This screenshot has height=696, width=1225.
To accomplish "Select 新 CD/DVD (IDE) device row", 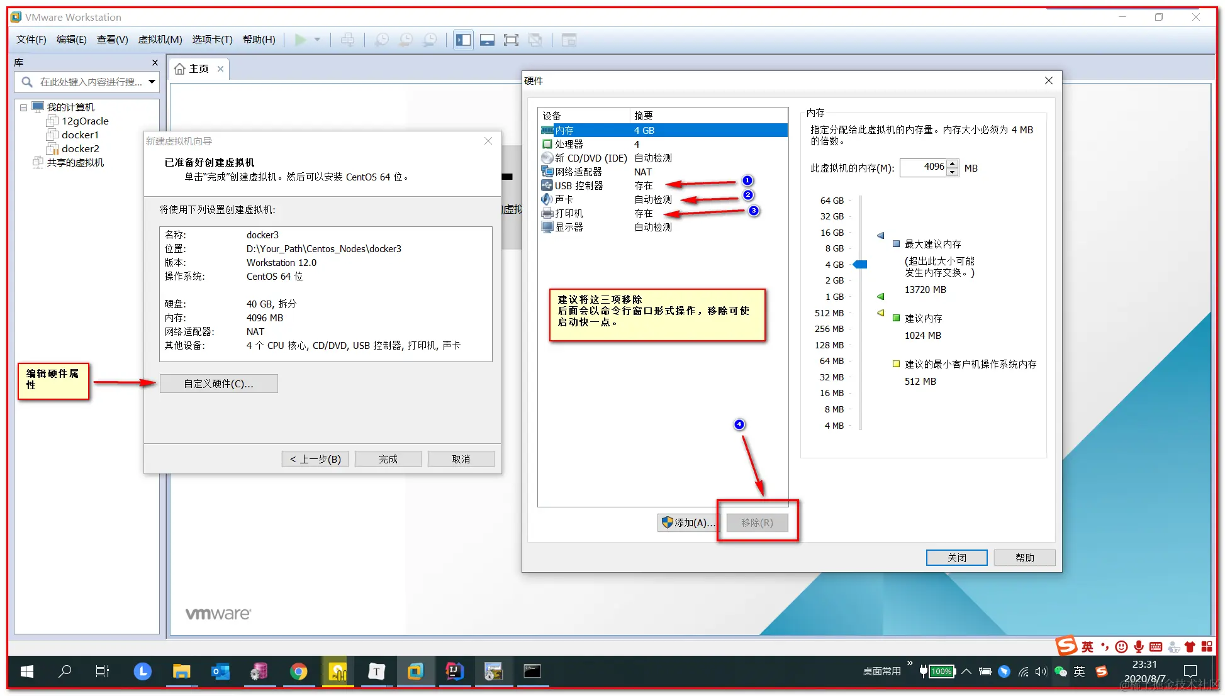I will coord(590,158).
